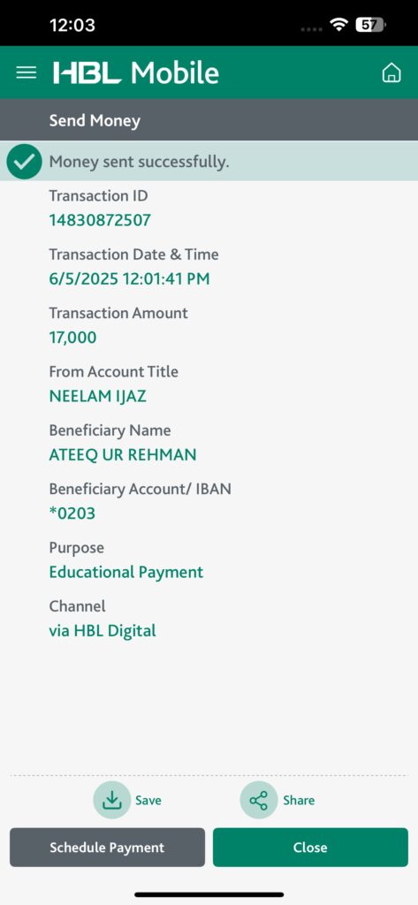Tap the Money sent successfully banner
Screen dimensions: 418x905
tap(209, 162)
